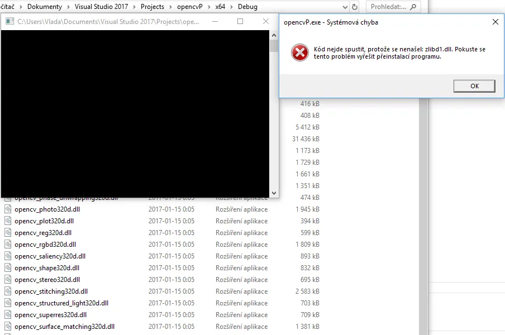
Task: Click the 31 436 kB size value
Action: click(x=306, y=138)
